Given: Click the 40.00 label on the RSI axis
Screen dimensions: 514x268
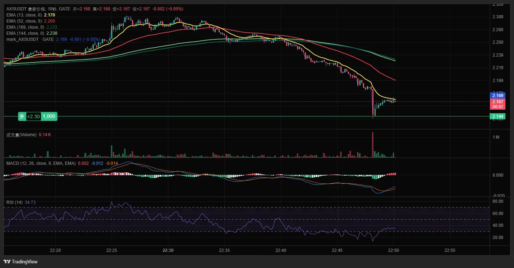Looking at the screenshot, I should click(498, 225).
